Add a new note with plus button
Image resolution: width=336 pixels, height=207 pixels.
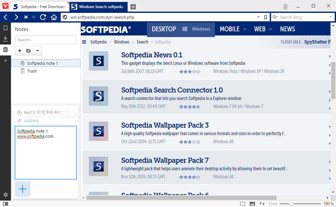20,51
